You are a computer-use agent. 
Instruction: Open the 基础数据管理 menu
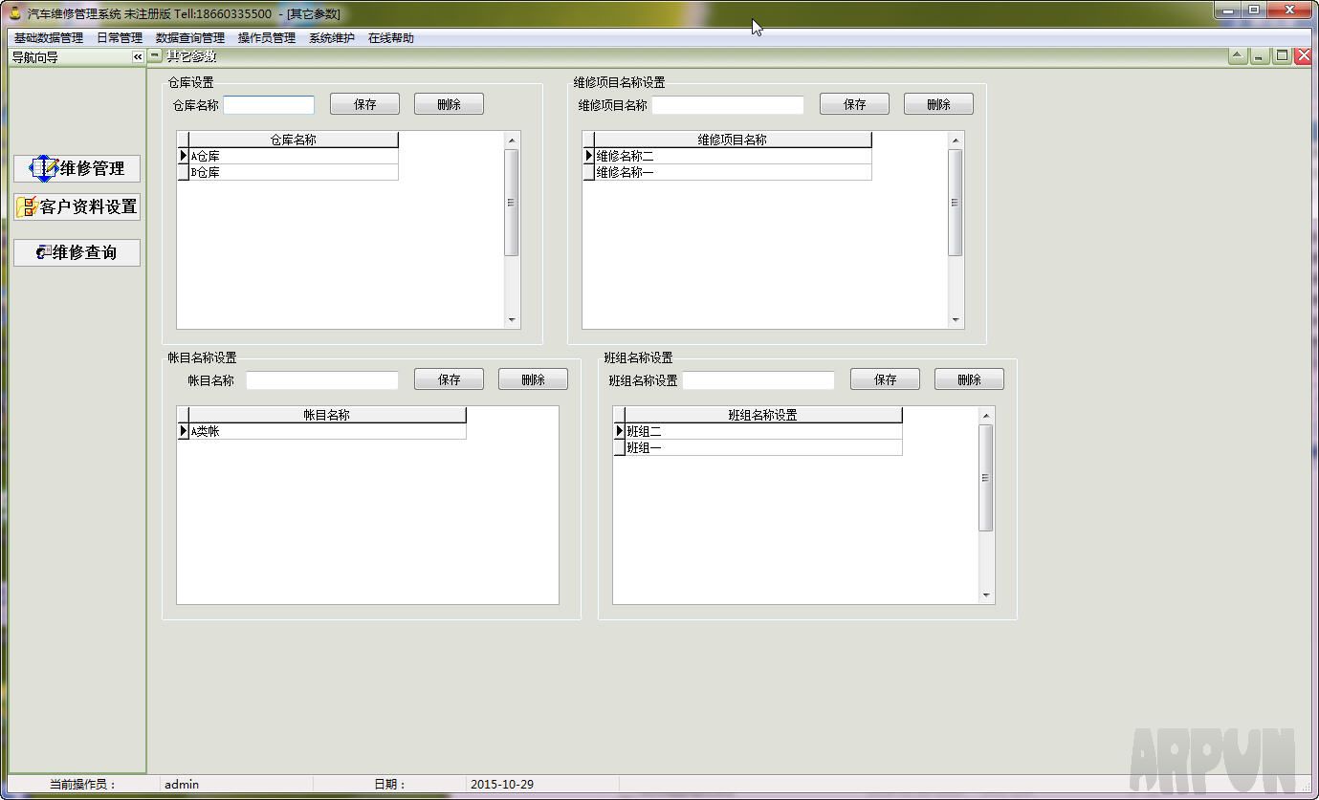49,38
